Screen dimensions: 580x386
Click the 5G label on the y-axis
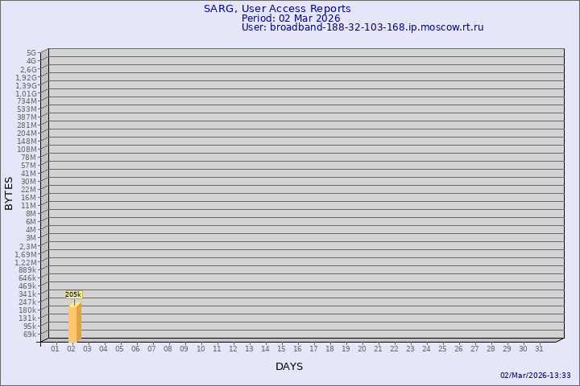tap(31, 53)
